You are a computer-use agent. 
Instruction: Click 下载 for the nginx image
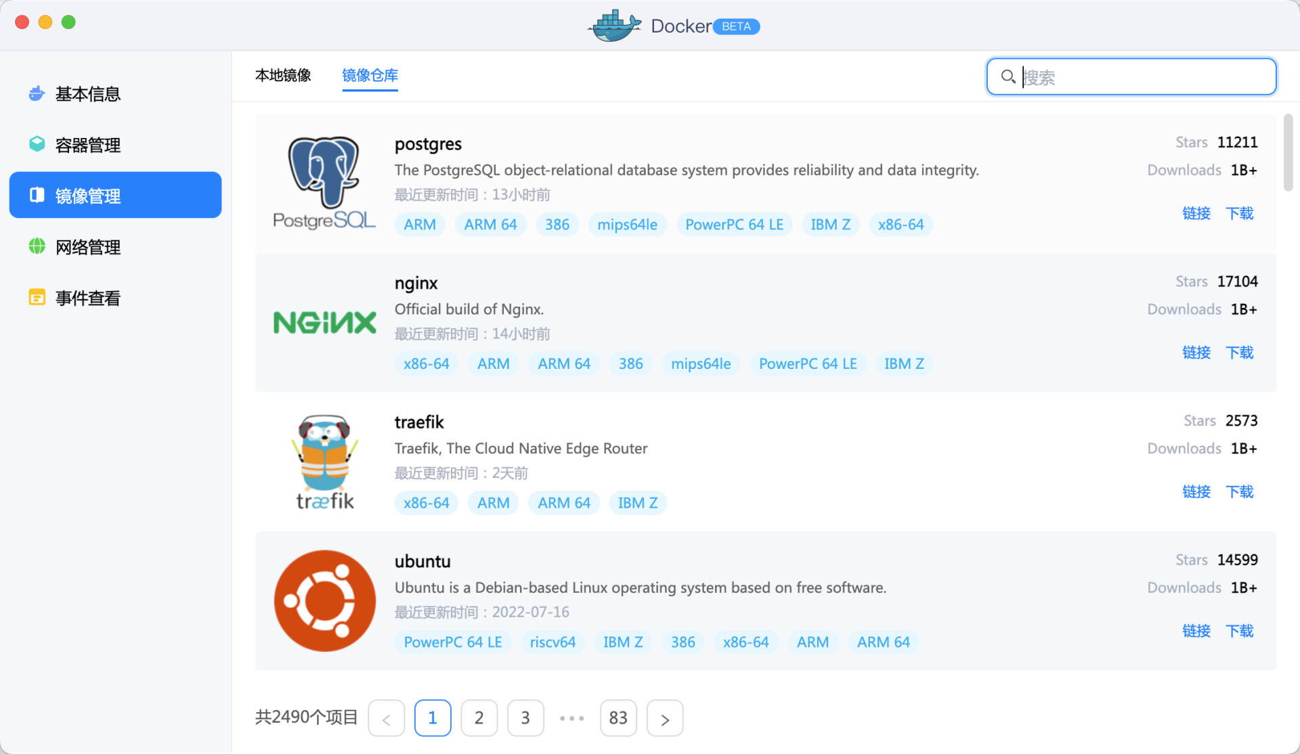coord(1240,353)
